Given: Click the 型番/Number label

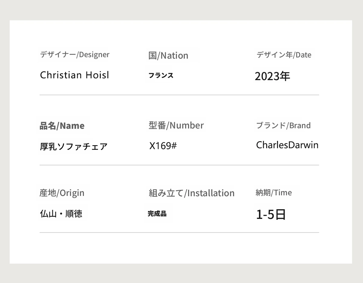Looking at the screenshot, I should tap(176, 125).
